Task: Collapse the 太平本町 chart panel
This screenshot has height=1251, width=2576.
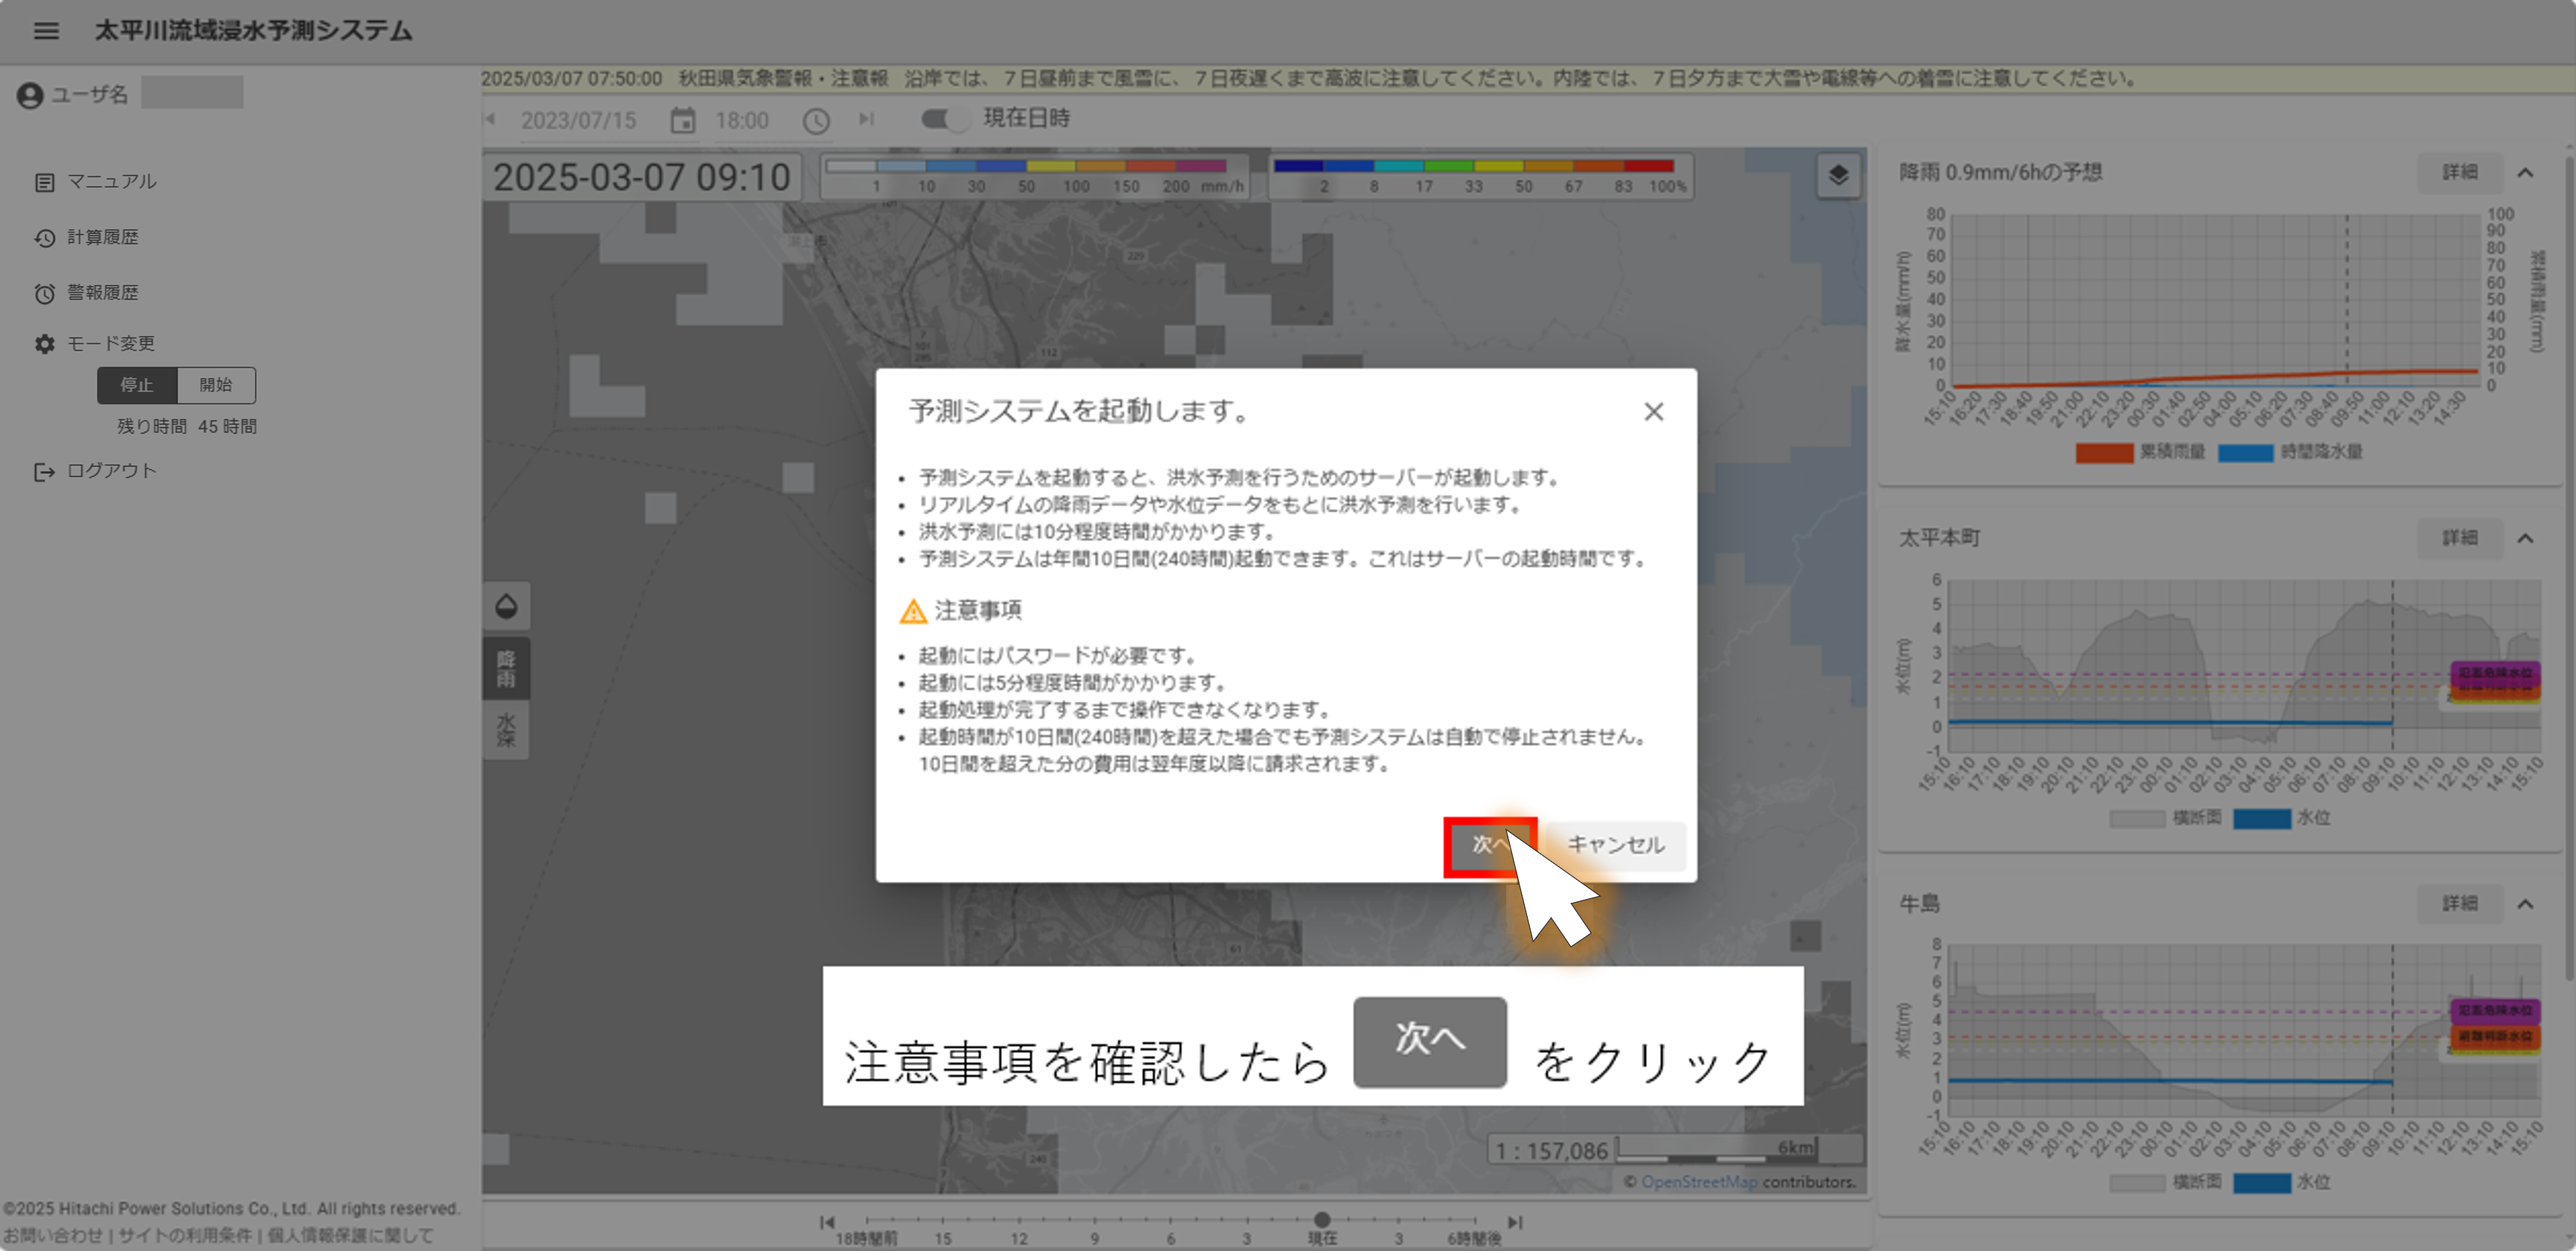Action: coord(2525,539)
